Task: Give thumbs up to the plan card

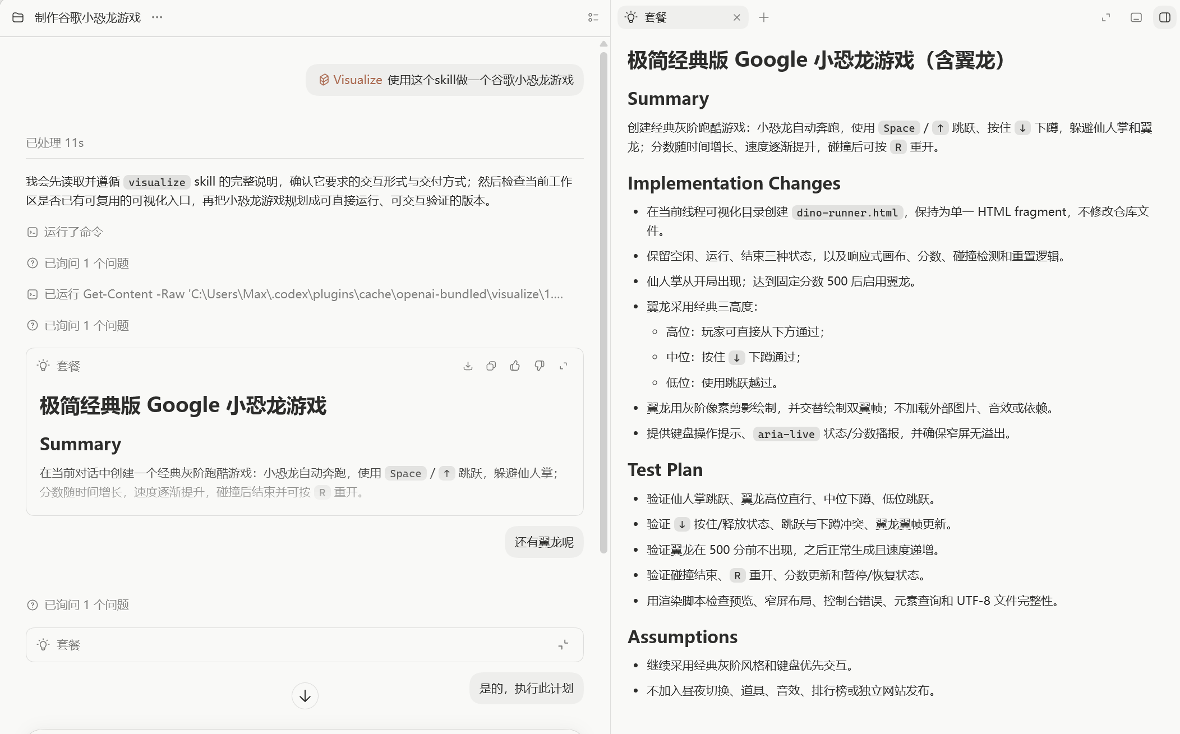Action: 515,366
